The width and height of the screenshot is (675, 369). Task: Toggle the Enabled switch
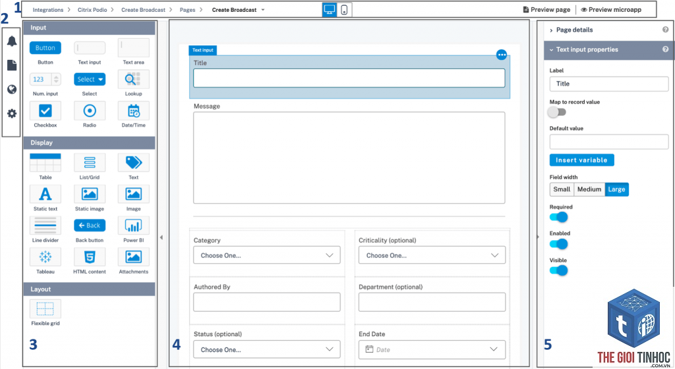pyautogui.click(x=559, y=244)
